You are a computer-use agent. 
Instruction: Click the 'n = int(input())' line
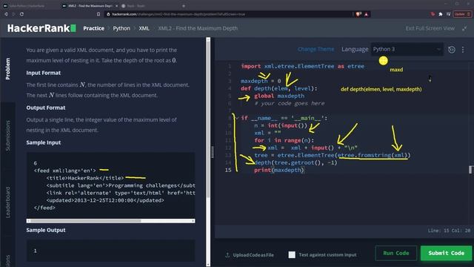[x=281, y=125]
